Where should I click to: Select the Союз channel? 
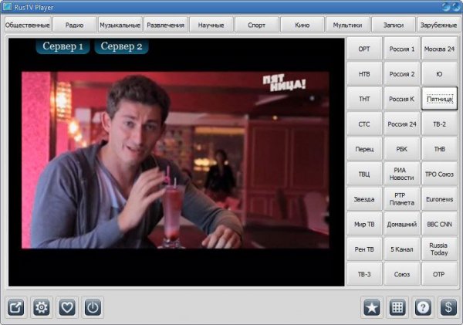click(x=402, y=274)
